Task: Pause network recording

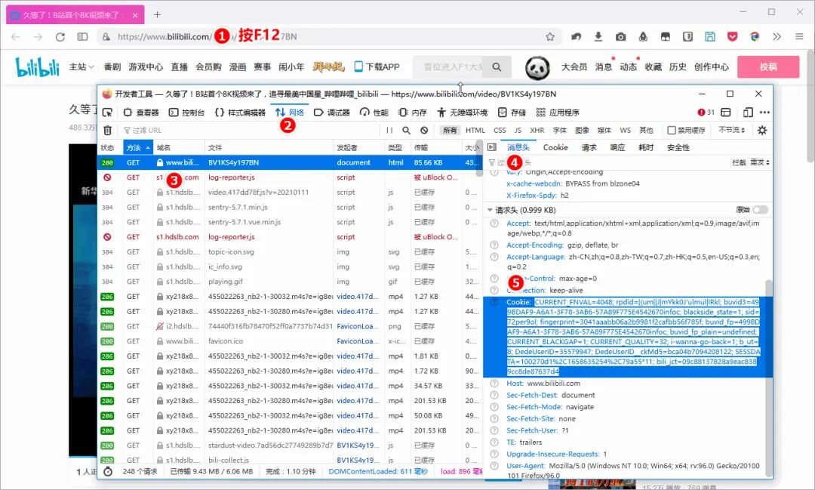Action: pyautogui.click(x=389, y=130)
